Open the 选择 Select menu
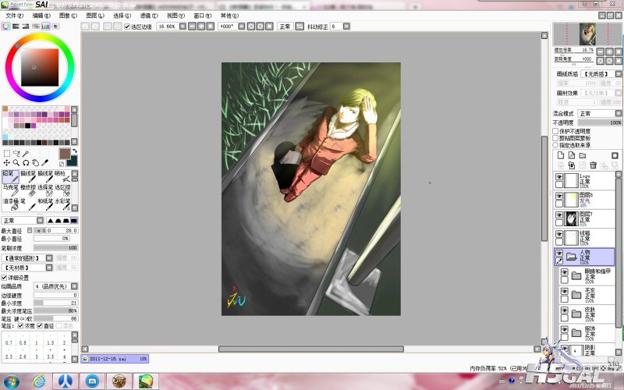Image resolution: width=624 pixels, height=390 pixels. coord(122,16)
